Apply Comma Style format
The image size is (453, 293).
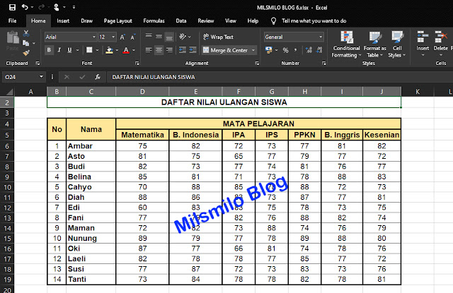tap(295, 50)
